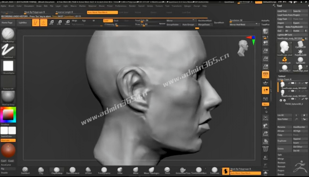
Task: Click the Rotate transform icon in top shelf
Action: click(67, 23)
